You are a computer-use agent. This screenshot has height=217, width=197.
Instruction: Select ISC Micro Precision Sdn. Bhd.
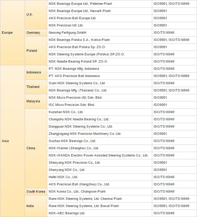coord(72,105)
